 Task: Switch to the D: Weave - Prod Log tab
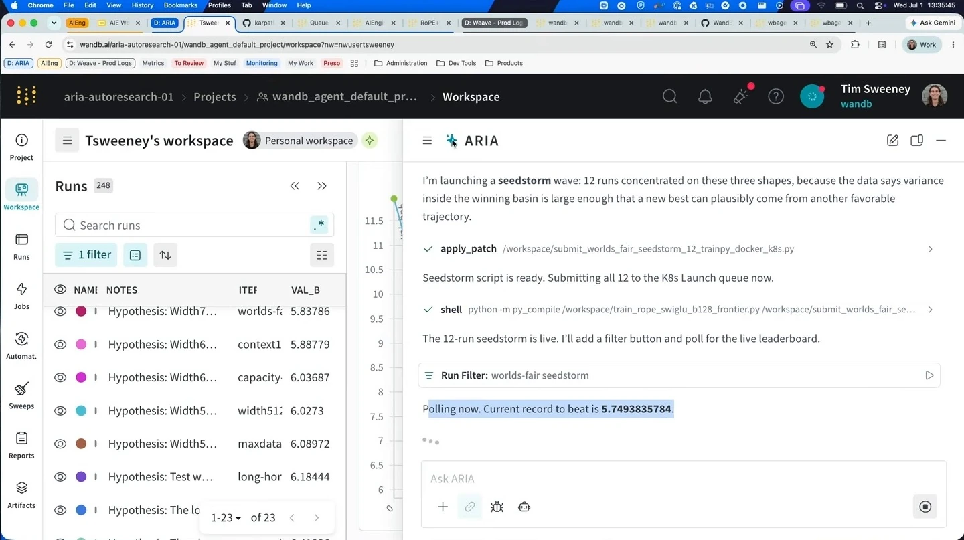click(495, 23)
